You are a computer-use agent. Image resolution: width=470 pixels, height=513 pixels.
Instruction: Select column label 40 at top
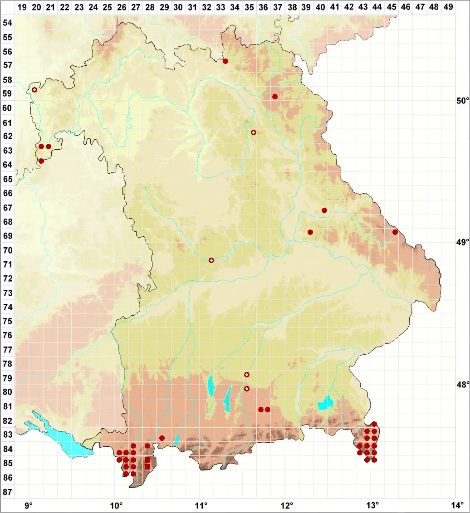(320, 7)
